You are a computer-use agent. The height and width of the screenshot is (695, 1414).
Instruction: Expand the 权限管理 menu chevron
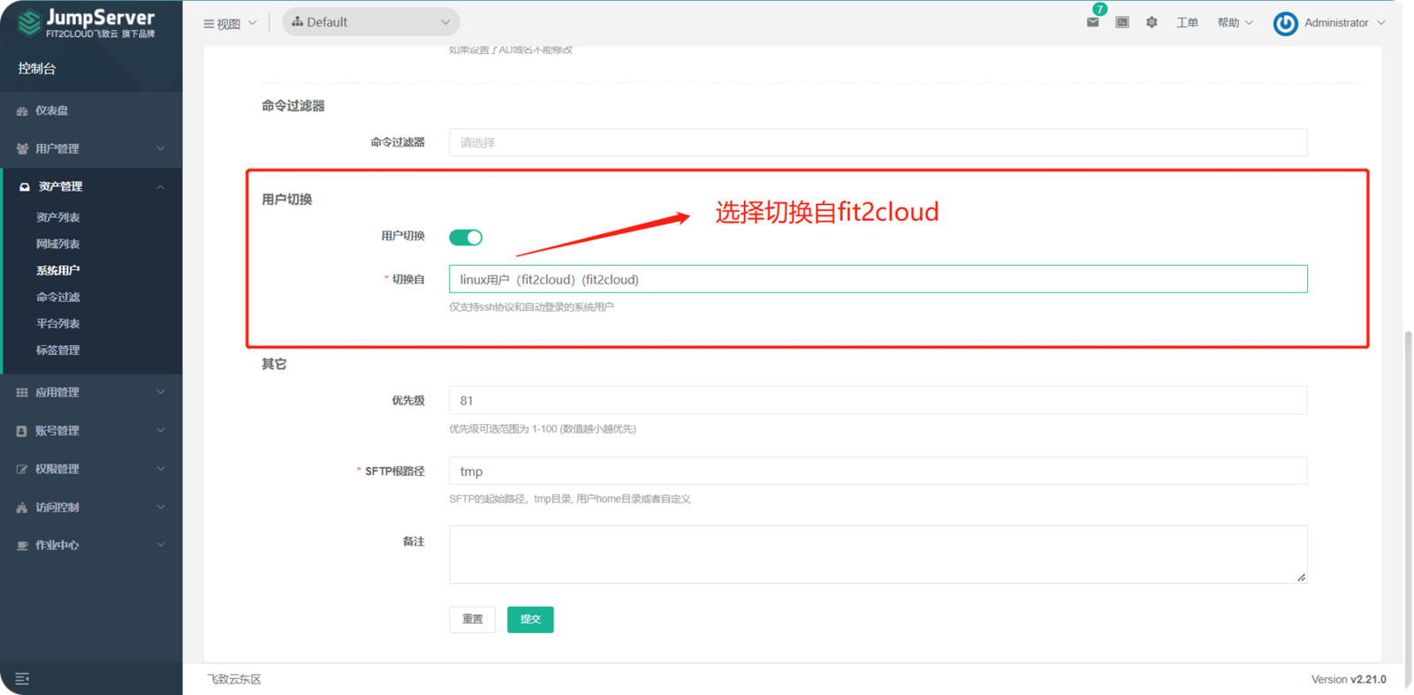coord(161,469)
